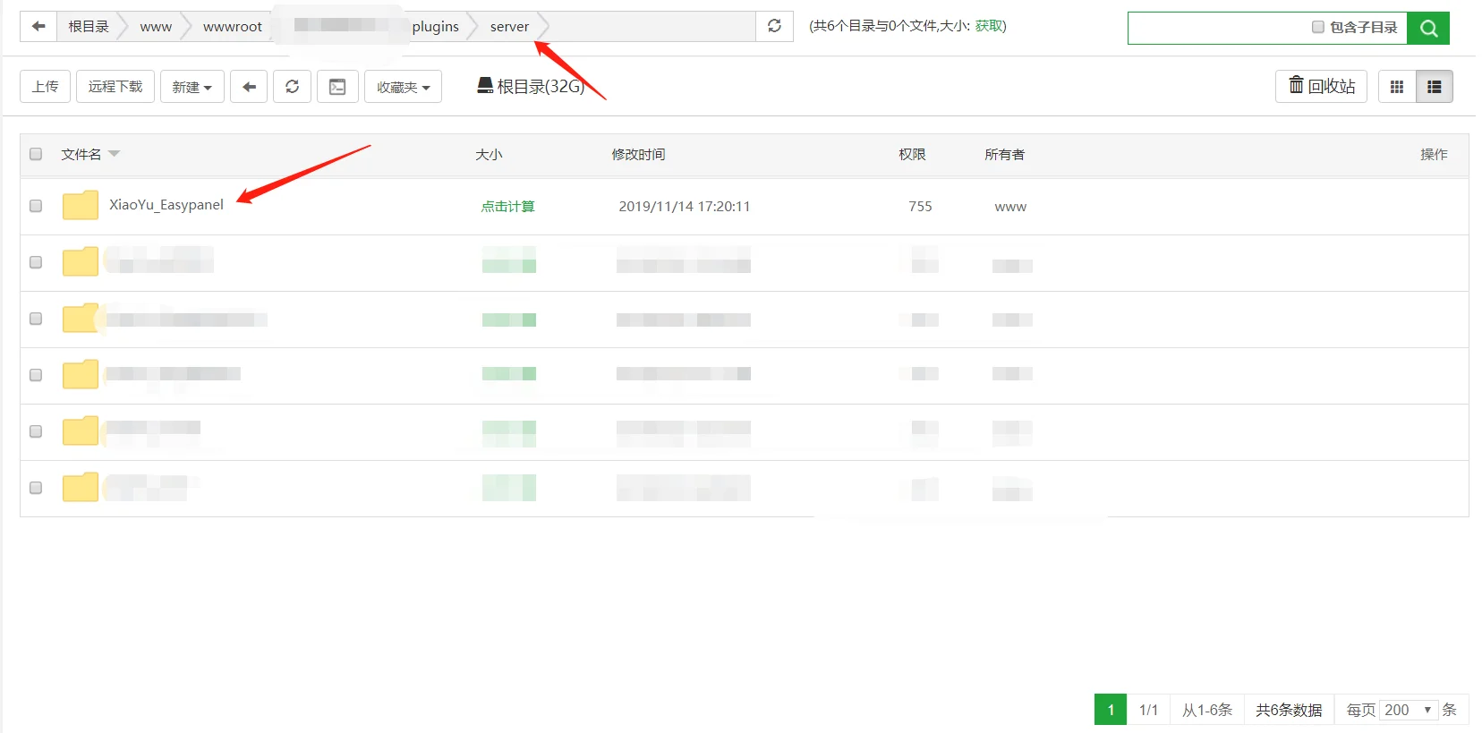Viewport: 1482px width, 733px height.
Task: Enable the 包含子目录 checkbox
Action: [1318, 27]
